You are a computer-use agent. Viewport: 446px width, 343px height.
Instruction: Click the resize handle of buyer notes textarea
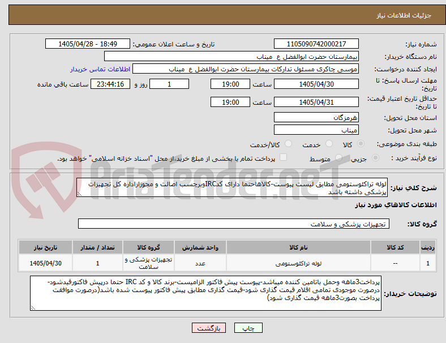coord(33,307)
